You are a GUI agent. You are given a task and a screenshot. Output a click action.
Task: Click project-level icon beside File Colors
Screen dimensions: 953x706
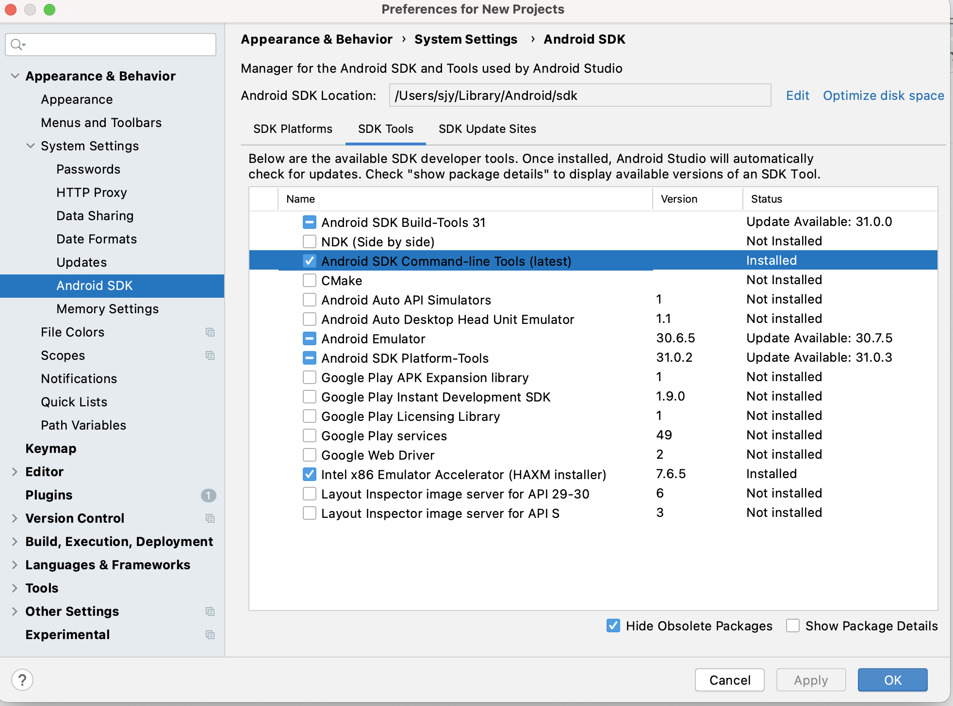click(210, 332)
